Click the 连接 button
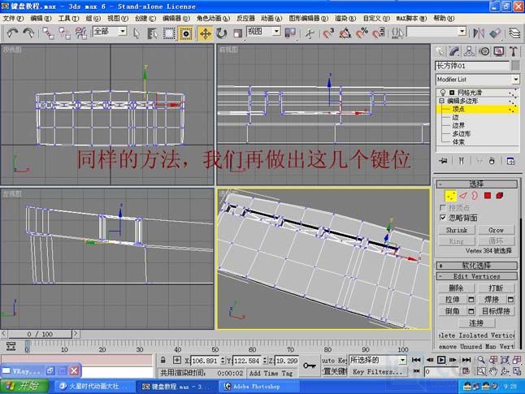 click(476, 323)
